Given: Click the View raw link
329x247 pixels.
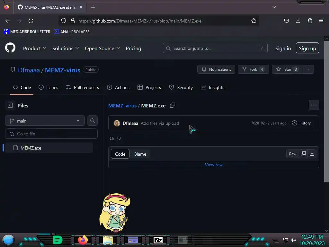Looking at the screenshot, I should 214,165.
